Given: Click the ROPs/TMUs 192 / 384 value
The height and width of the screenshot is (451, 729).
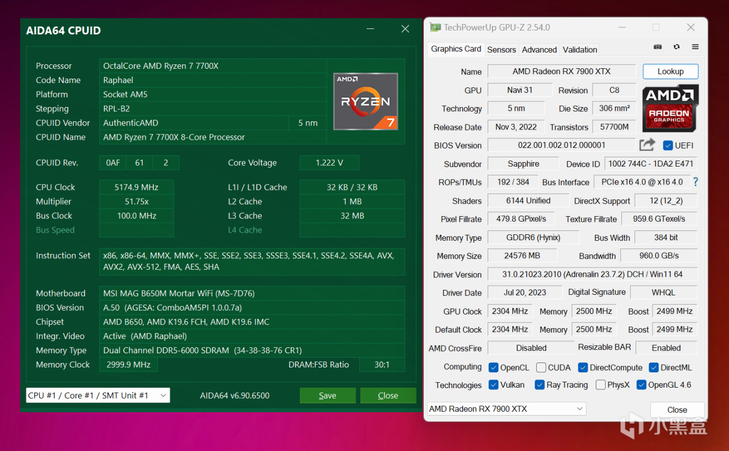Looking at the screenshot, I should [513, 182].
